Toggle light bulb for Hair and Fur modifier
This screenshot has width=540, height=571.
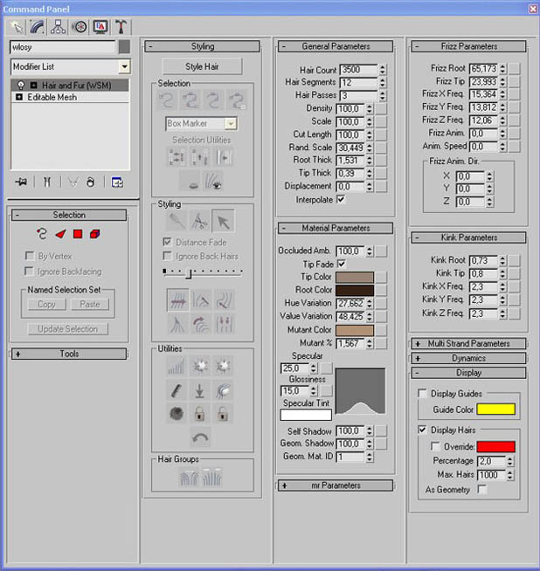click(x=21, y=86)
